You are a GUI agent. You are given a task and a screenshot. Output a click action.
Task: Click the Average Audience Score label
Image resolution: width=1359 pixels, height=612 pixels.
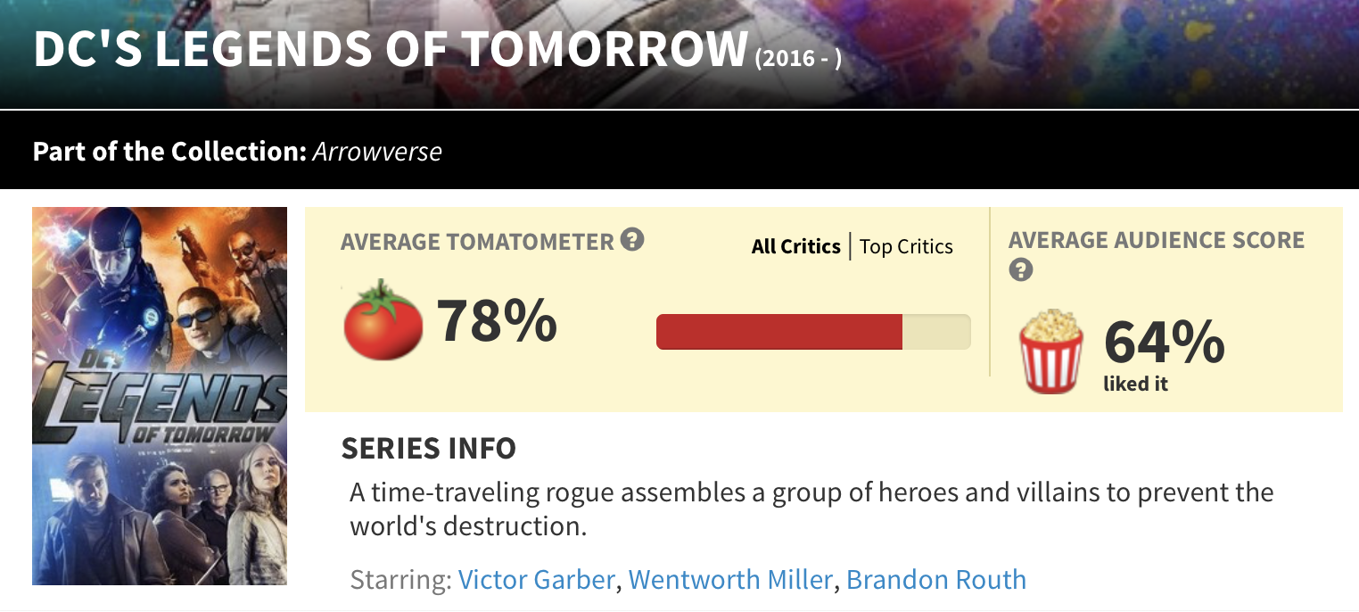click(x=1156, y=240)
